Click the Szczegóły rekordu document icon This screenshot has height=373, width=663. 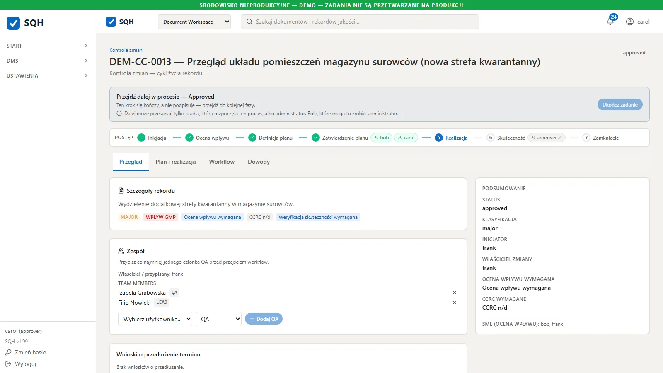[121, 191]
